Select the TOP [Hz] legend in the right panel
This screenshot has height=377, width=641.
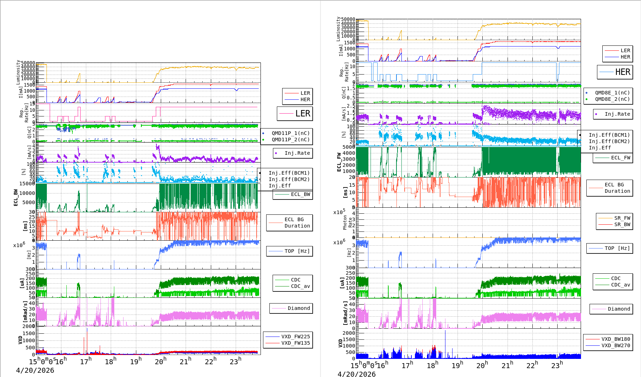pyautogui.click(x=617, y=248)
